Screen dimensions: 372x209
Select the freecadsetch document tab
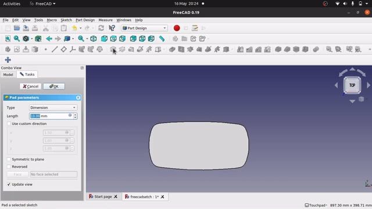click(145, 197)
